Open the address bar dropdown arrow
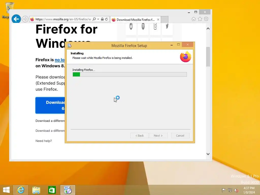 point(98,19)
